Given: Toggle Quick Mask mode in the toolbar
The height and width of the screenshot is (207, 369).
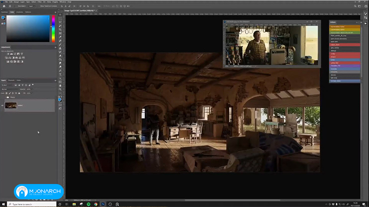Looking at the screenshot, I should (x=60, y=105).
